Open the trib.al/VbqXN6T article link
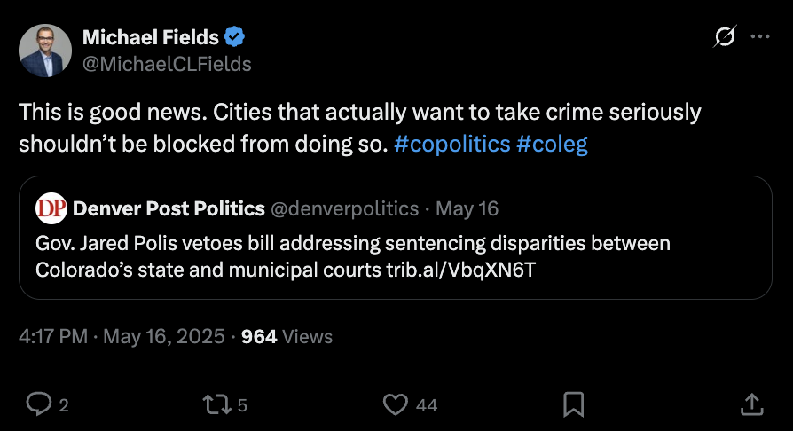This screenshot has width=793, height=431. coord(463,270)
